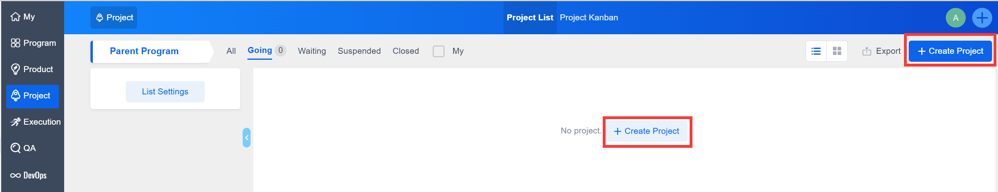Open List Settings
998x192 pixels.
pos(165,92)
